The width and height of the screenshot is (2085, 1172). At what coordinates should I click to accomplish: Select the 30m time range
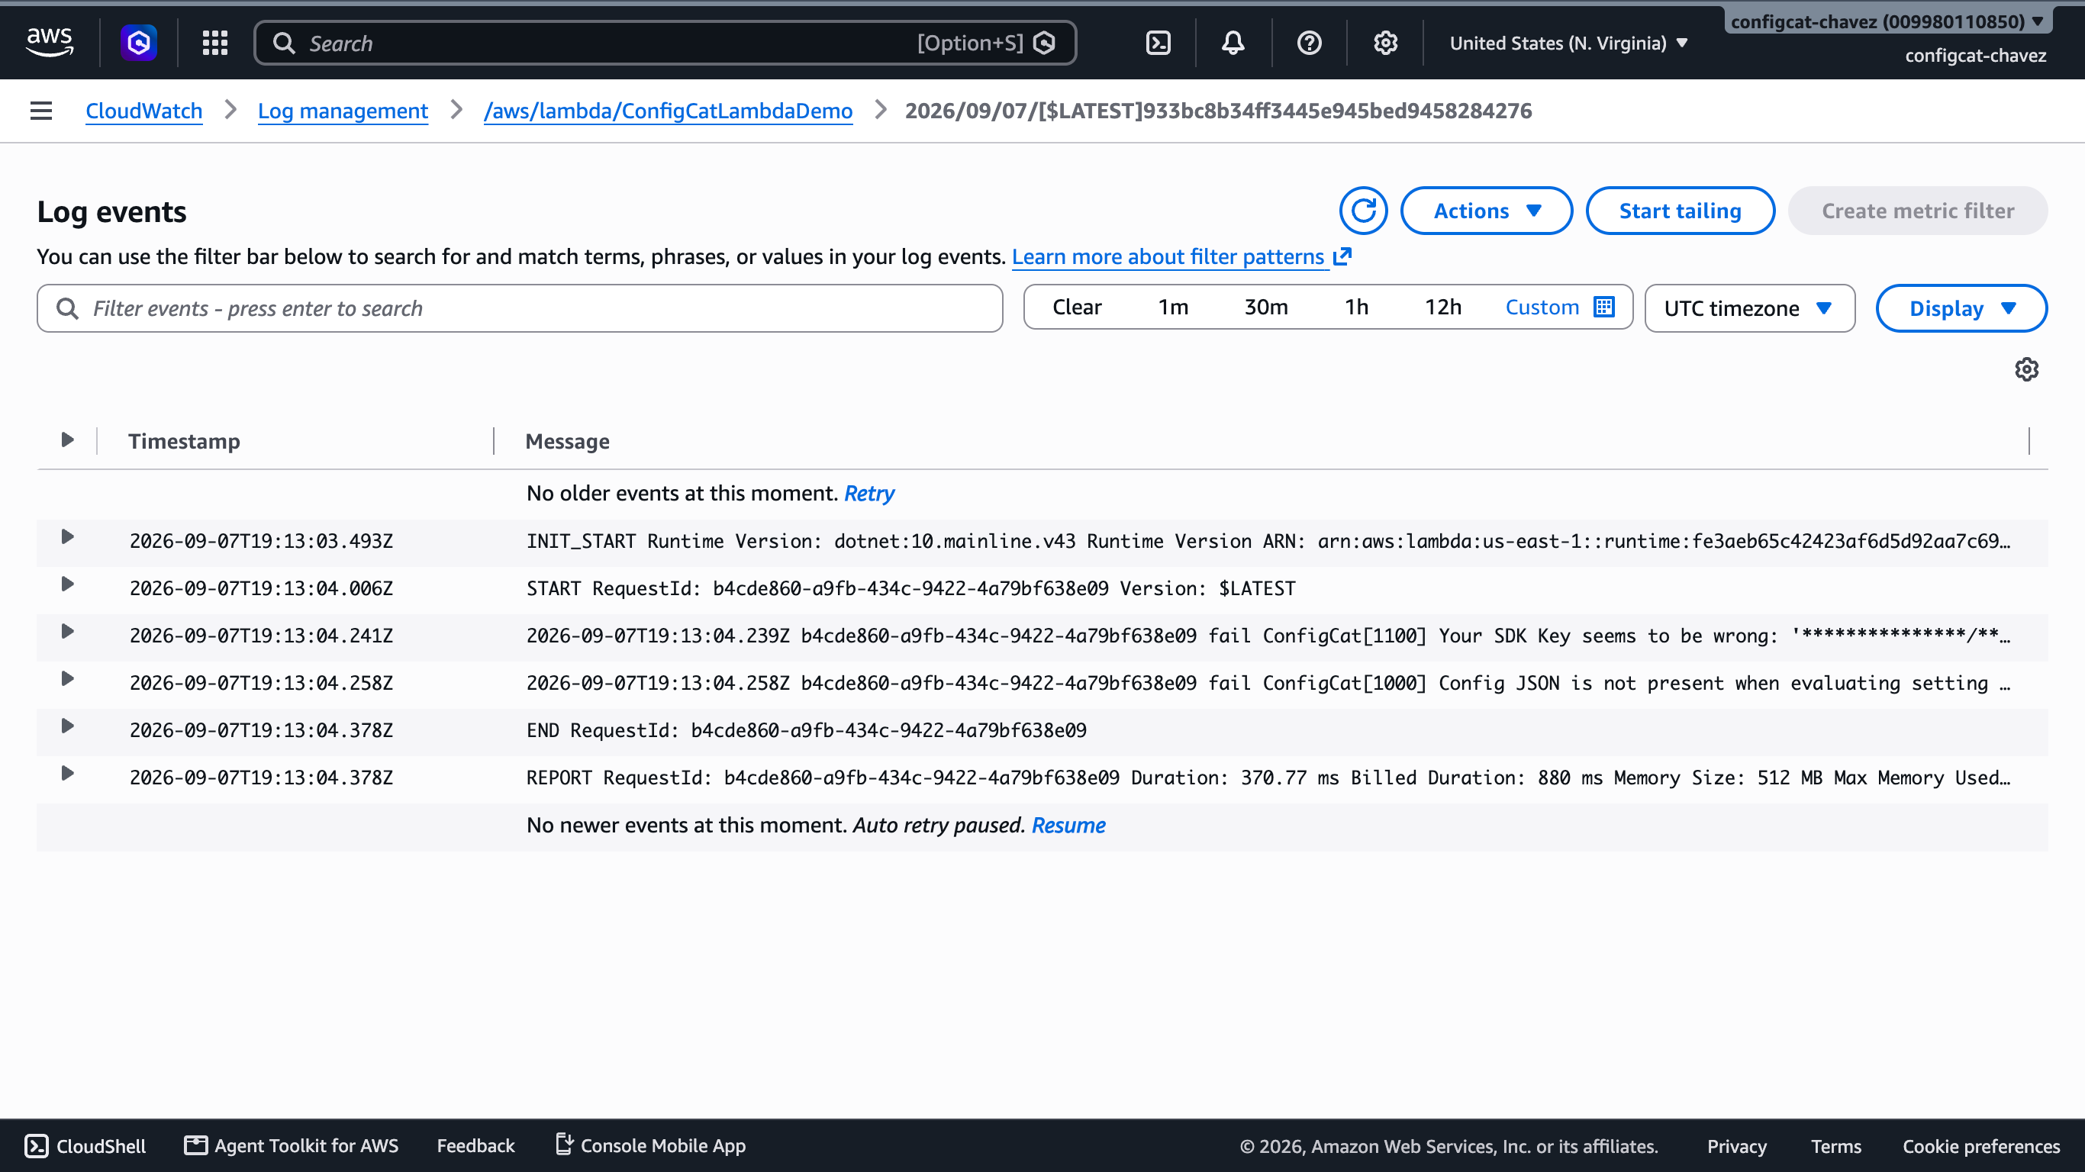point(1266,307)
